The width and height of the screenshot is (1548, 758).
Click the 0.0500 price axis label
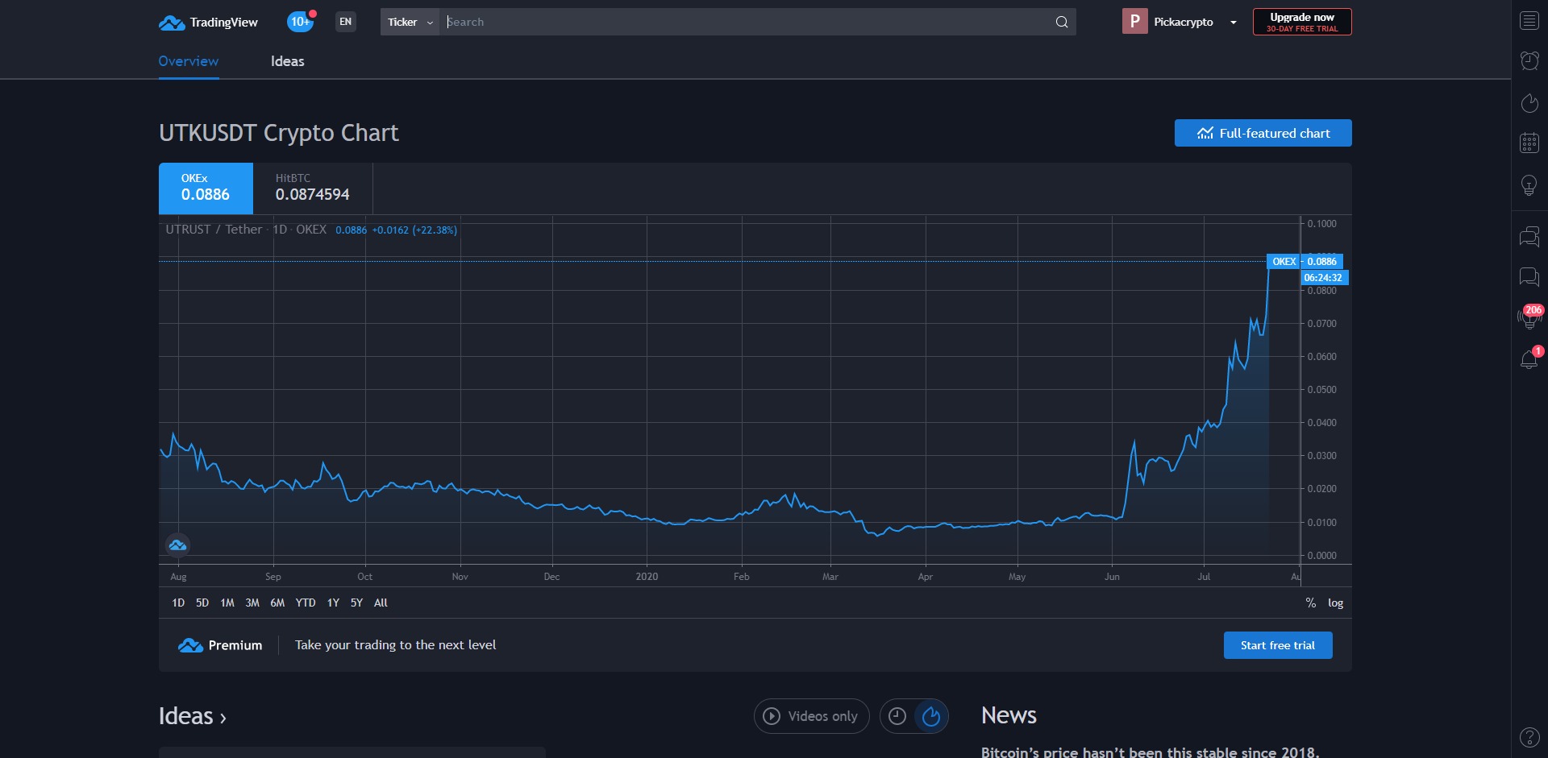tap(1321, 390)
